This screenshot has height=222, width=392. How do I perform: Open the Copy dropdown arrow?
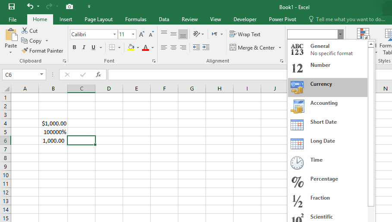point(47,41)
